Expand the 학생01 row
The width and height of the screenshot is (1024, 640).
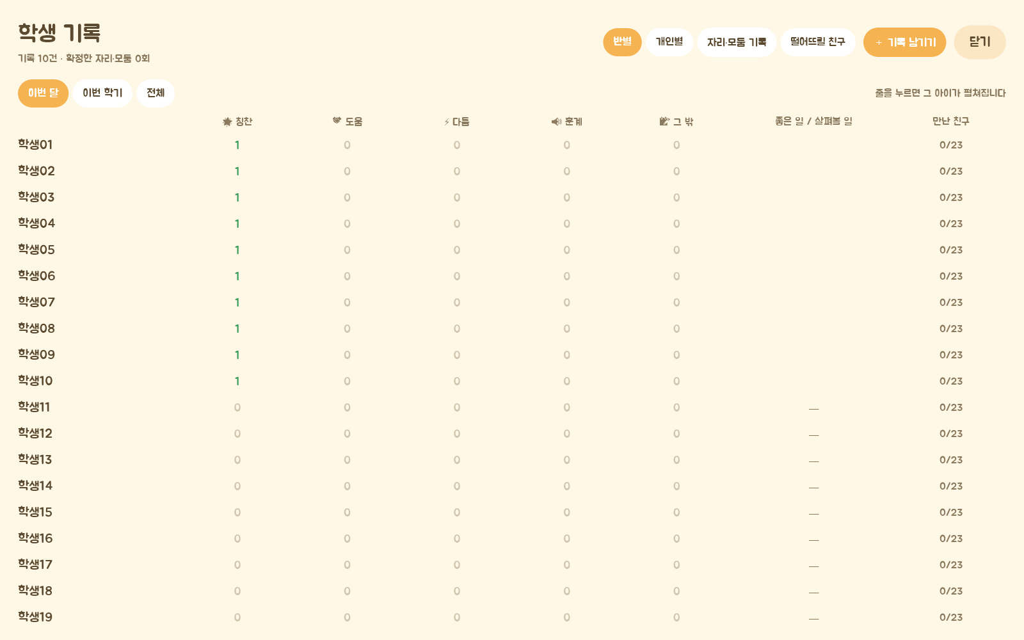[512, 145]
